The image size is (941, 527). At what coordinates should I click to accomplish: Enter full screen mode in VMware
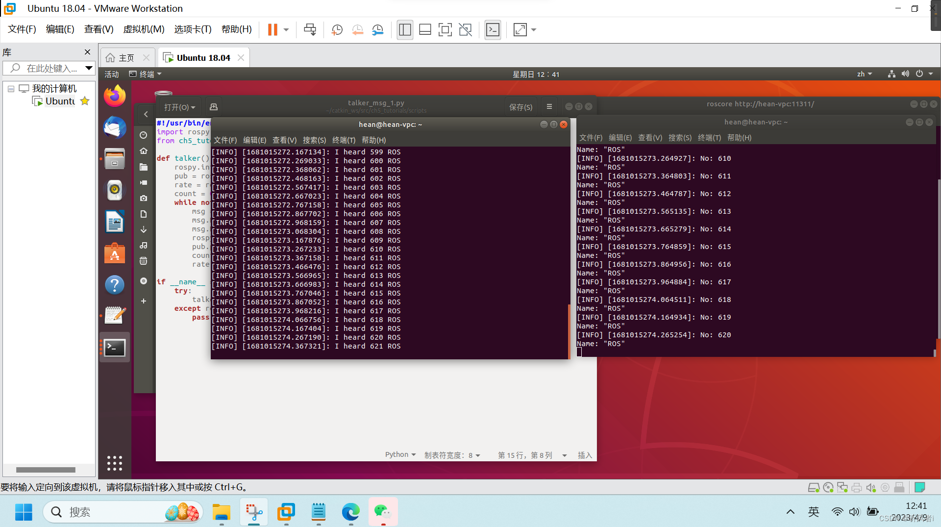(445, 30)
